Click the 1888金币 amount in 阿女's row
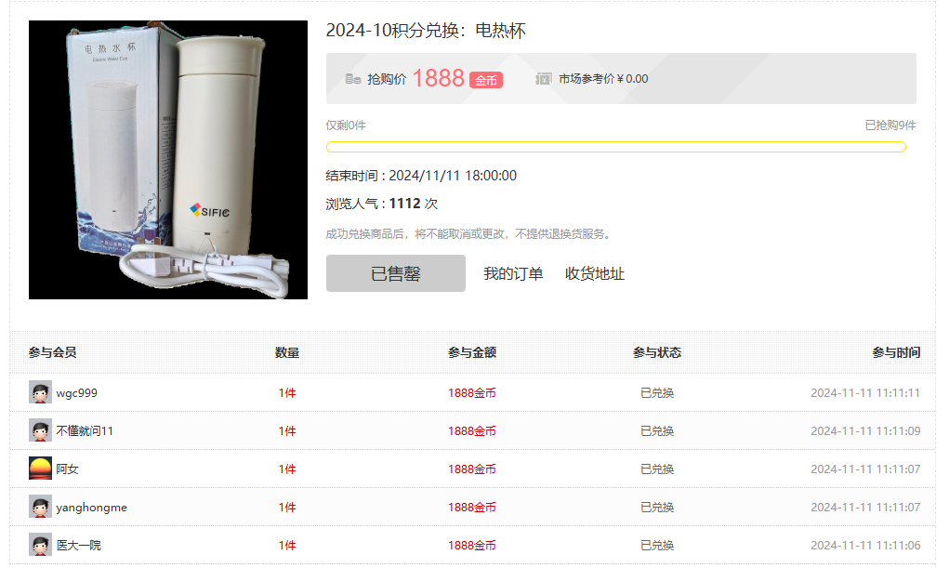Image resolution: width=949 pixels, height=568 pixels. 472,469
